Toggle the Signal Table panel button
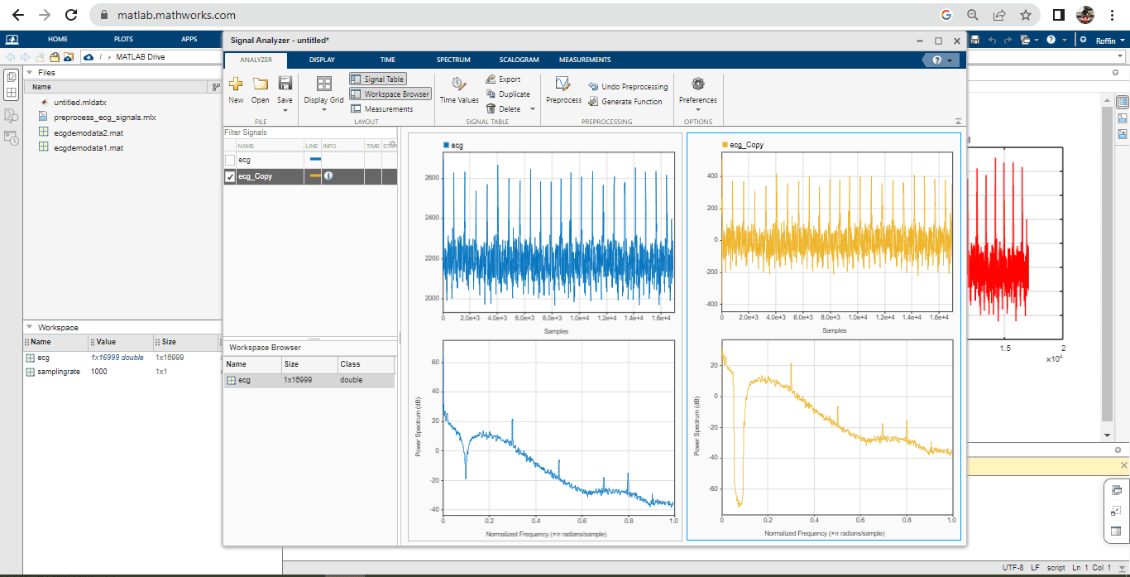Screen dimensions: 1130x577 point(377,79)
